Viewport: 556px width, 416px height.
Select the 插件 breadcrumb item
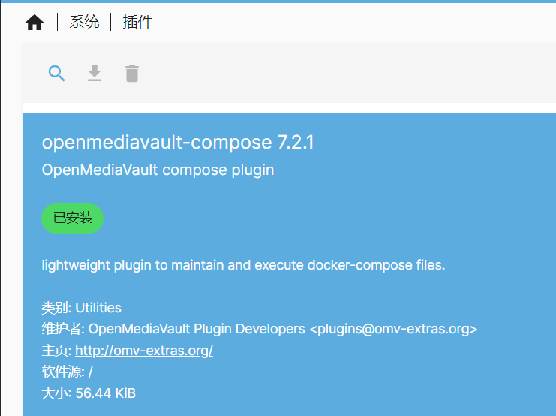coord(137,22)
